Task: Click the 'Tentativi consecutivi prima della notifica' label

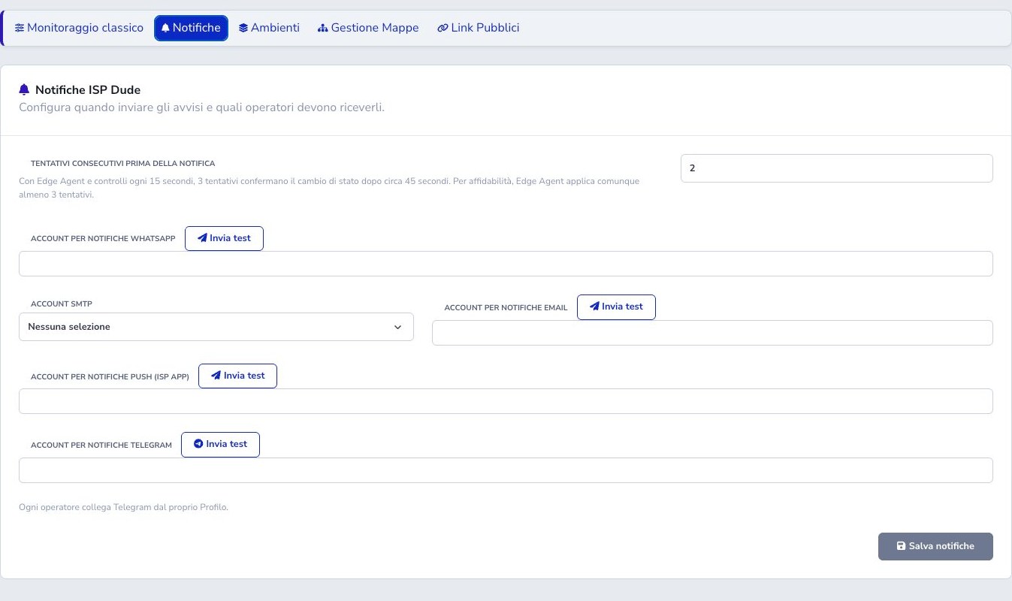Action: pyautogui.click(x=123, y=164)
